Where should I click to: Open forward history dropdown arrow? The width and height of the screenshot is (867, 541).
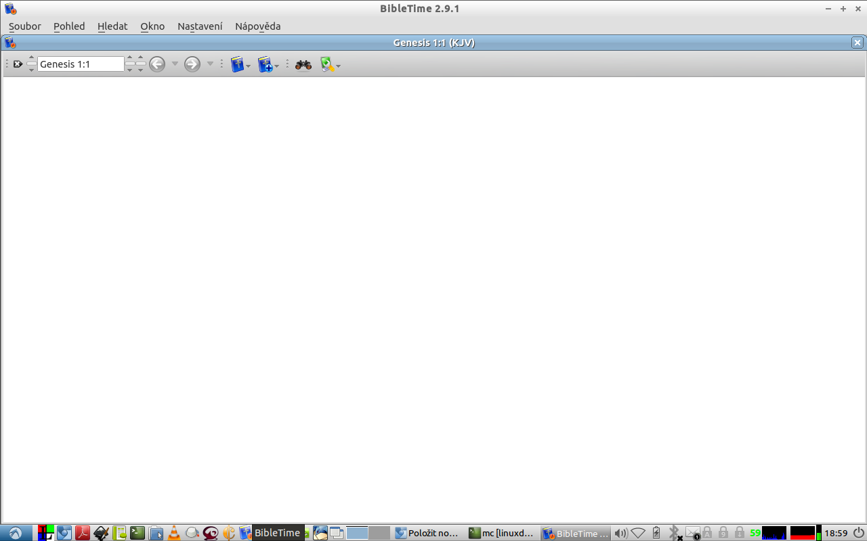(210, 64)
